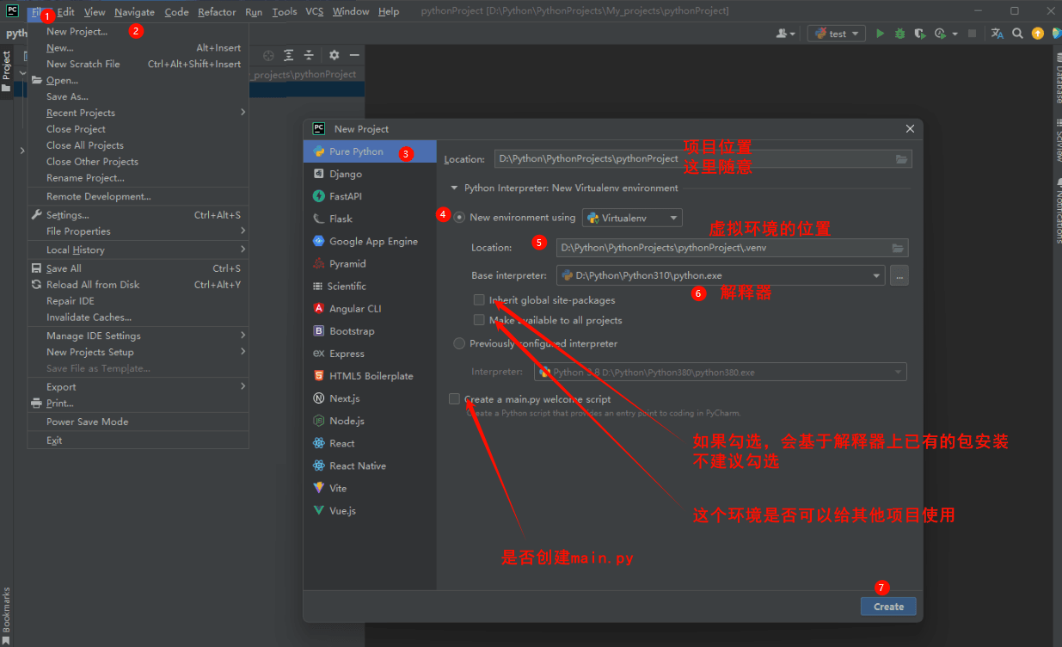Pick the Express project type

point(370,354)
